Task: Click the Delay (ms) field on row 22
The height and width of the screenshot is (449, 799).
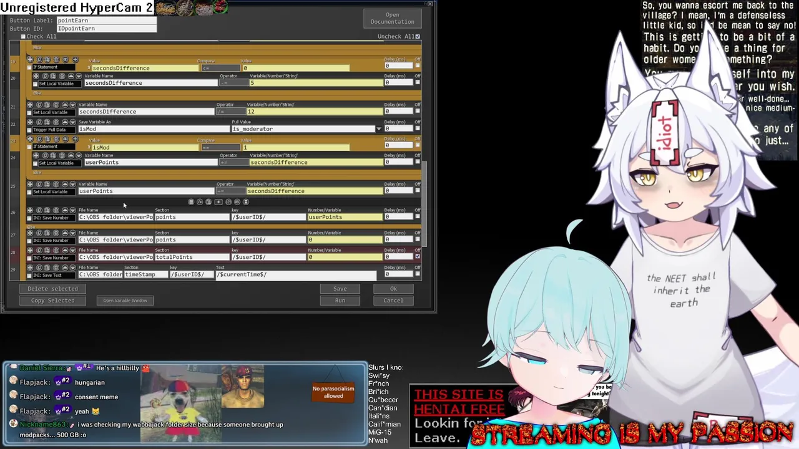Action: [x=398, y=128]
